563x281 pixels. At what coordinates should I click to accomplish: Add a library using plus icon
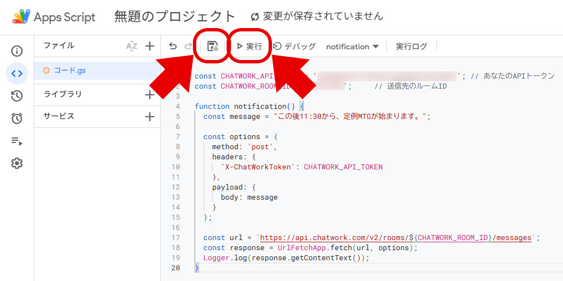[x=150, y=95]
